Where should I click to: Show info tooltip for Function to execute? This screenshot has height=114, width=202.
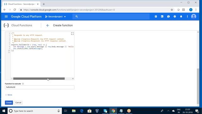click(23, 84)
